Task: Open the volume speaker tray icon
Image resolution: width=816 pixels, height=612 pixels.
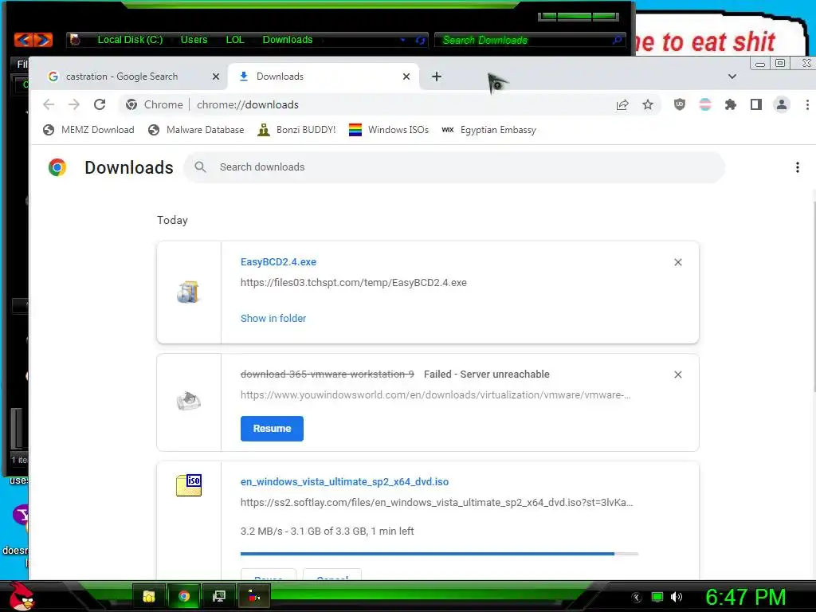Action: coord(677,597)
